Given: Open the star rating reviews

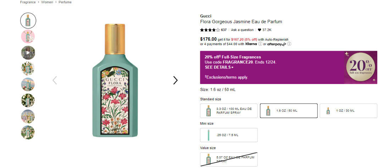Looking at the screenshot, I should [x=210, y=30].
